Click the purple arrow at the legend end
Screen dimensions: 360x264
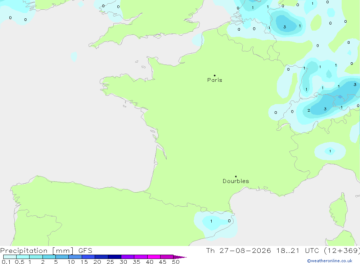pos(180,257)
